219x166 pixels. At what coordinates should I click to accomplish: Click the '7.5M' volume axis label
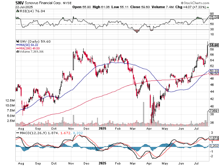point(11,110)
